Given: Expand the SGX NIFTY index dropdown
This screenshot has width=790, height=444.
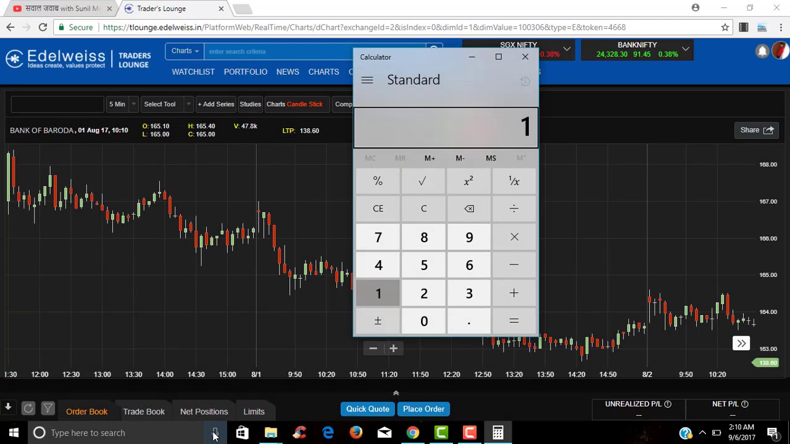Looking at the screenshot, I should point(567,49).
